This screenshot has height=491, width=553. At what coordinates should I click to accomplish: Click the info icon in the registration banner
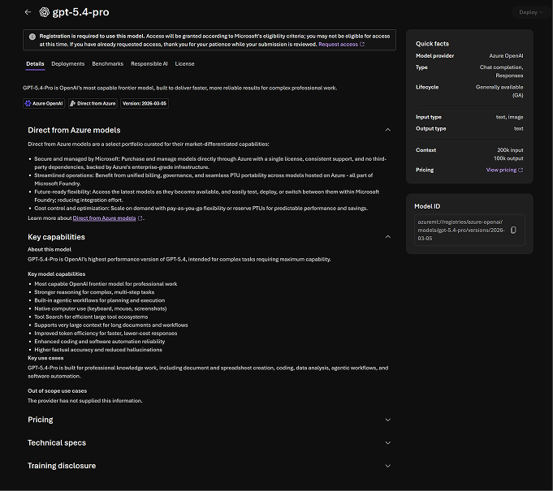32,37
